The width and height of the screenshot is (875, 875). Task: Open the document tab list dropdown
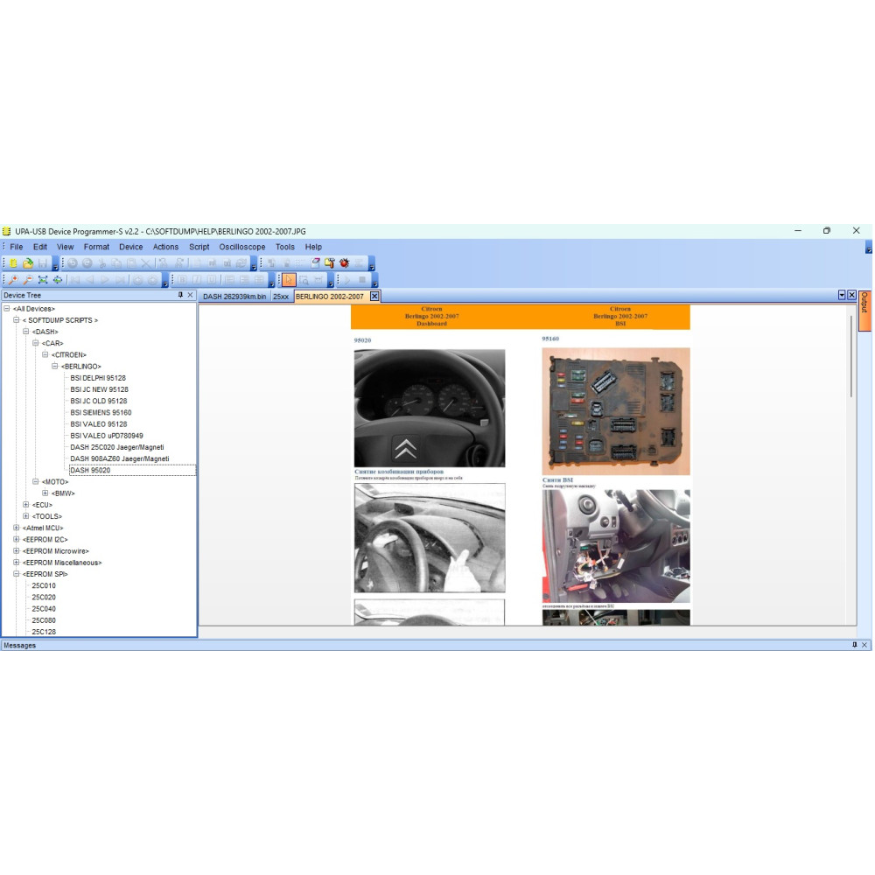(842, 295)
